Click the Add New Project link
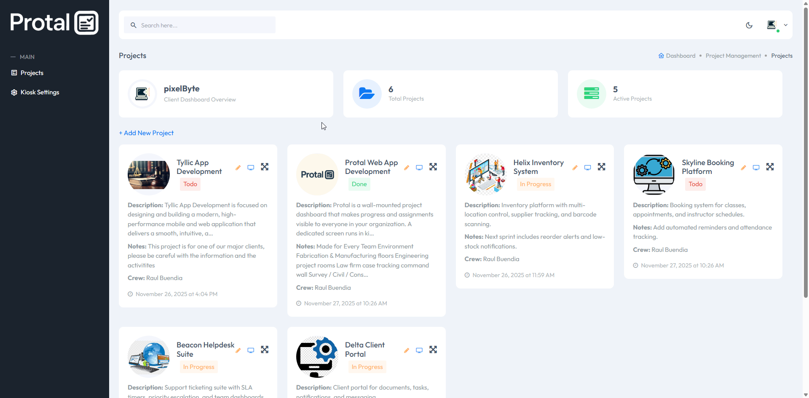The image size is (809, 398). [x=146, y=133]
